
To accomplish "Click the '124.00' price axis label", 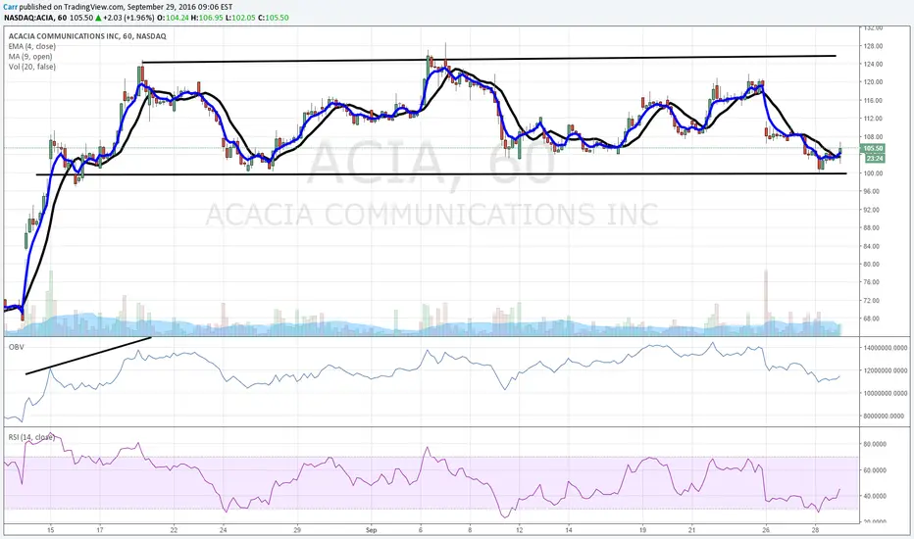I will coord(875,64).
